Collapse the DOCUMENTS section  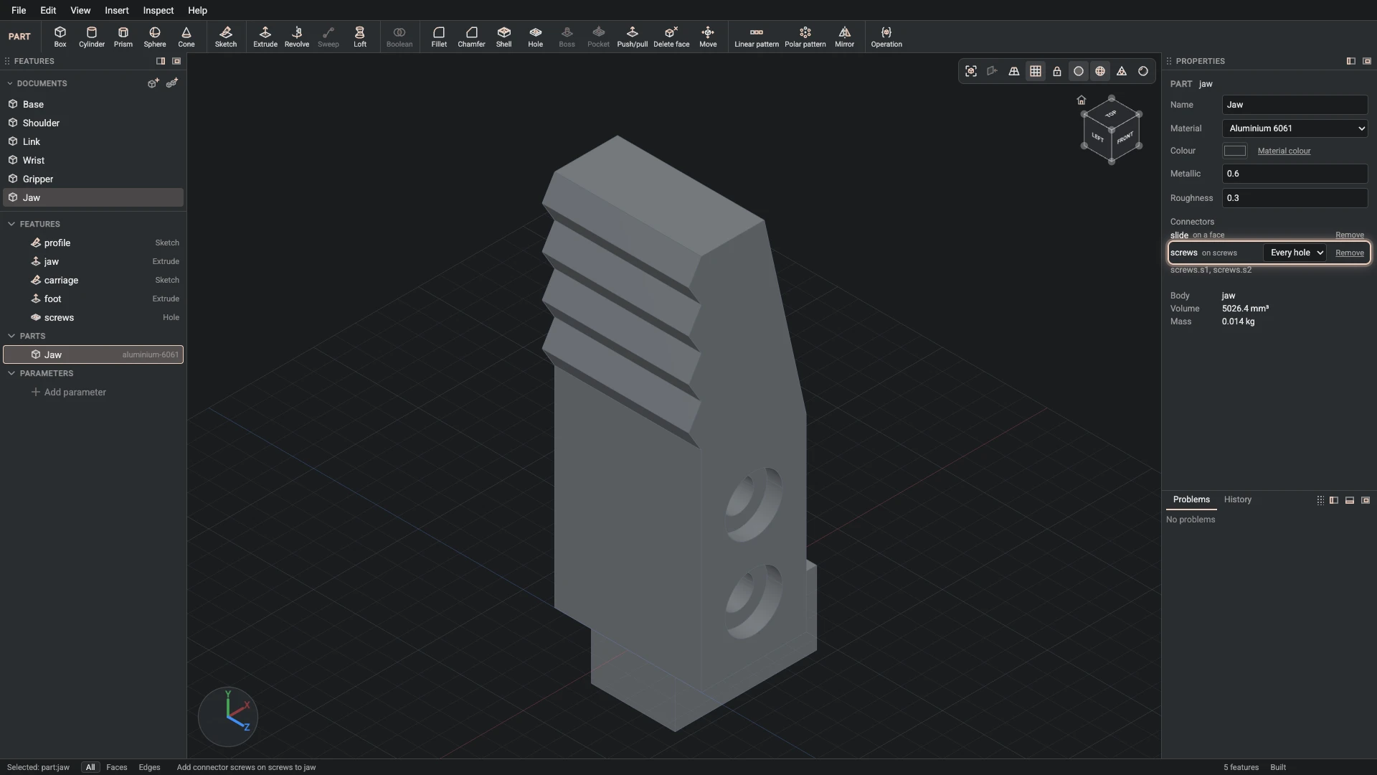coord(10,83)
